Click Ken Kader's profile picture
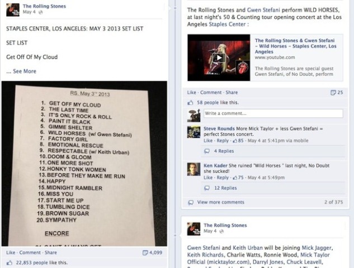The image size is (354, 268). pyautogui.click(x=193, y=169)
